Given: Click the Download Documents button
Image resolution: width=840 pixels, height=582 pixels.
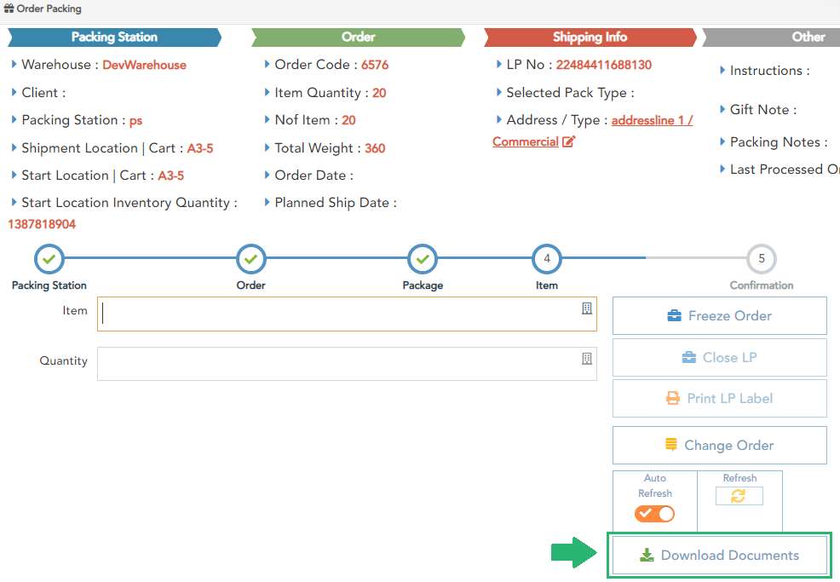Looking at the screenshot, I should click(719, 554).
